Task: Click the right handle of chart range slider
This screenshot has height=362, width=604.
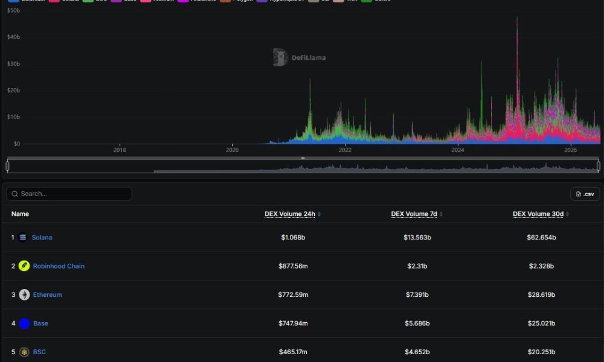Action: [x=598, y=166]
